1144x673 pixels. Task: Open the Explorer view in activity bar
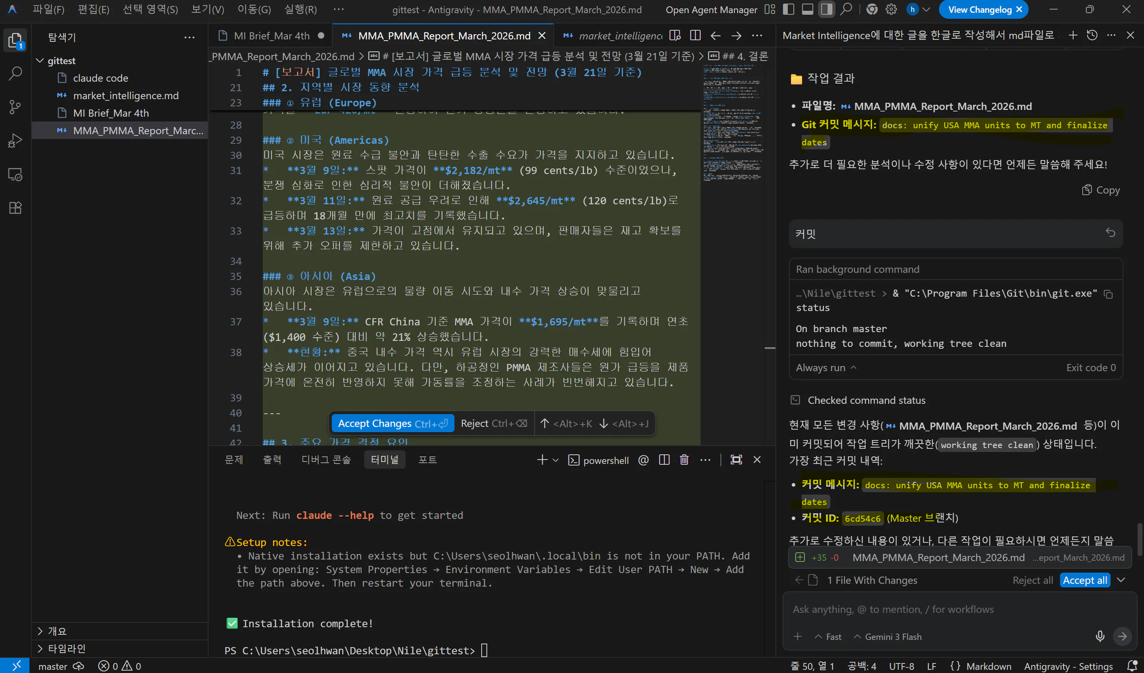pos(16,40)
